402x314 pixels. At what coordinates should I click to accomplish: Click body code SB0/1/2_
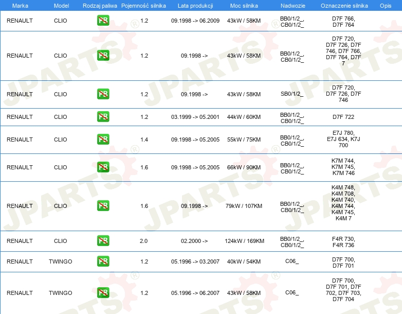tap(292, 94)
